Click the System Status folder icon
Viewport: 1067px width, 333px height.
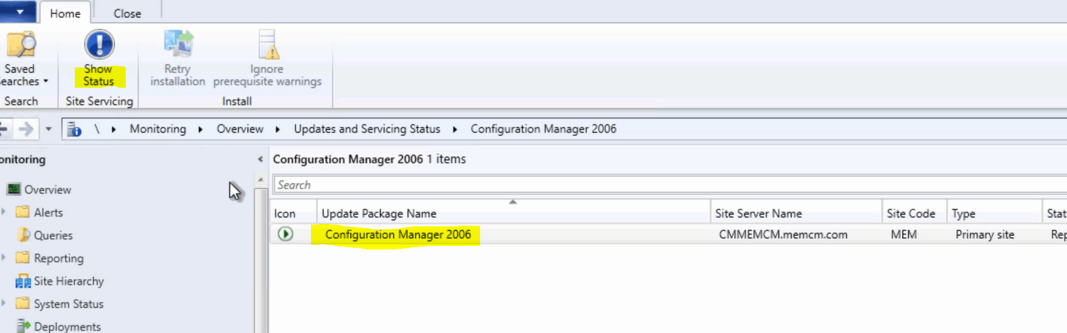click(x=23, y=303)
